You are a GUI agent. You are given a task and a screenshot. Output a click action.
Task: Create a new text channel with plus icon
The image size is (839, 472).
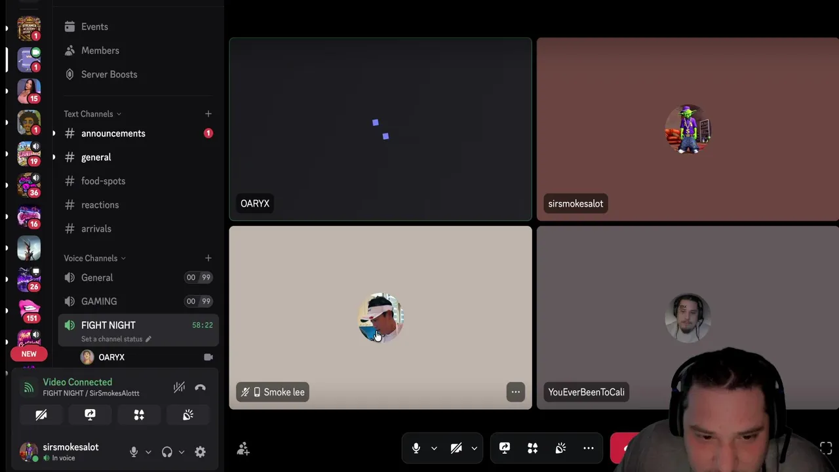pos(208,114)
